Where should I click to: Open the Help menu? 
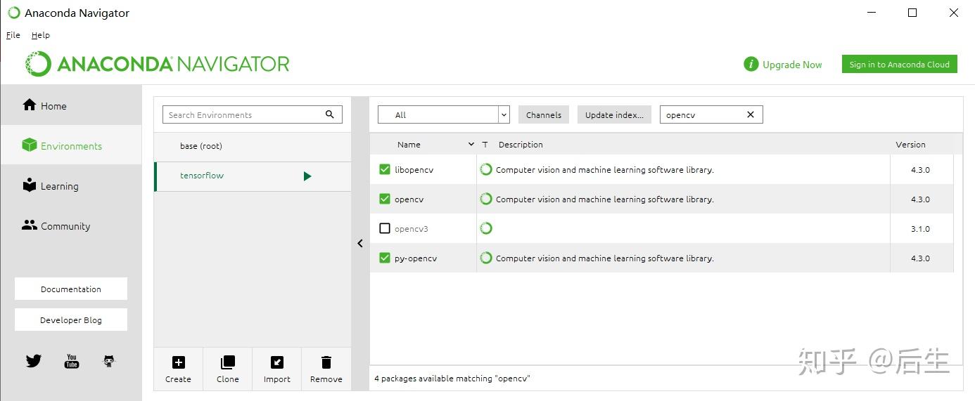41,35
